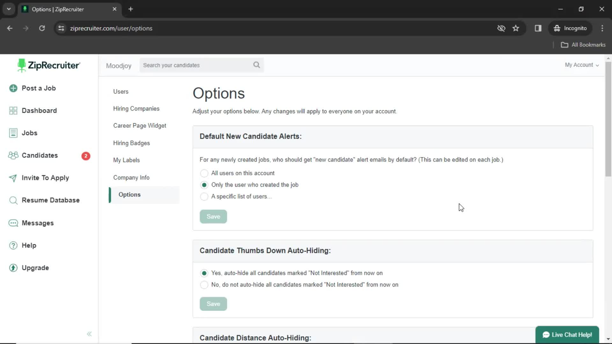612x344 pixels.
Task: Click the ZipRecruiter logo icon
Action: [21, 66]
